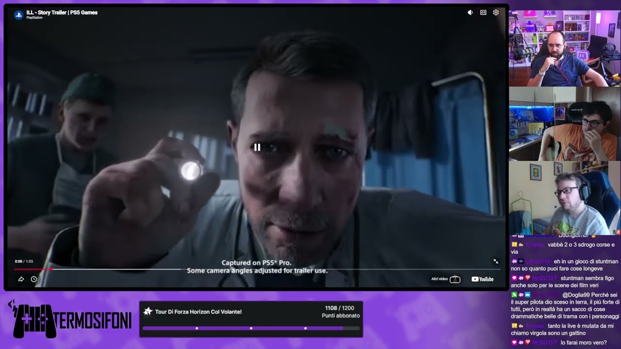Click the green badge icon beside the @Doglia99 message
Screen dimensions: 621x349
tap(514, 295)
